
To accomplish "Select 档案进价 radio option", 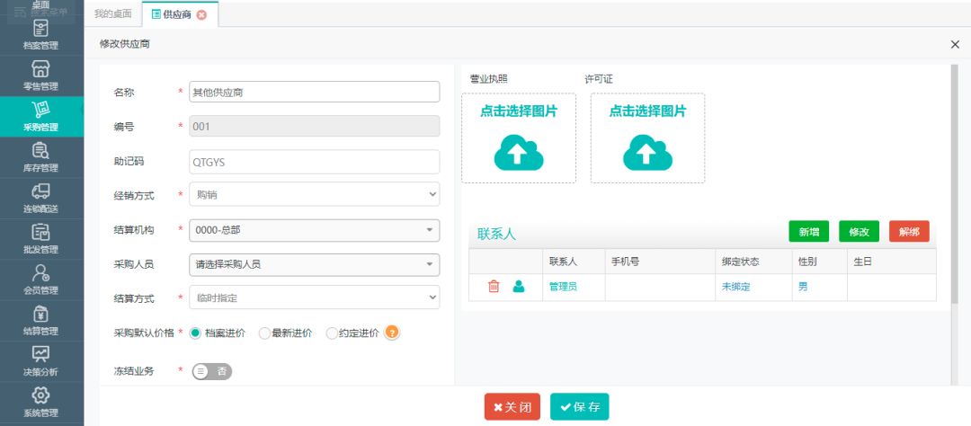I will coord(196,333).
